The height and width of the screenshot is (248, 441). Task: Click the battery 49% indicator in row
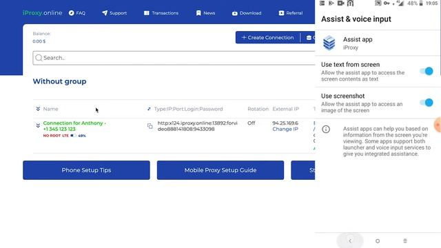tap(78, 136)
